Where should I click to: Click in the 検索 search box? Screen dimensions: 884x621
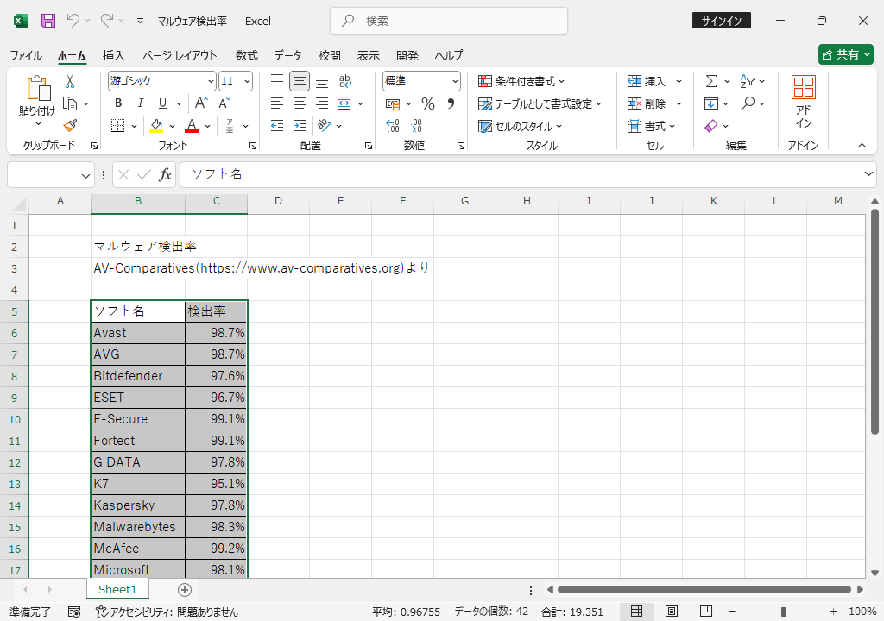(x=449, y=21)
